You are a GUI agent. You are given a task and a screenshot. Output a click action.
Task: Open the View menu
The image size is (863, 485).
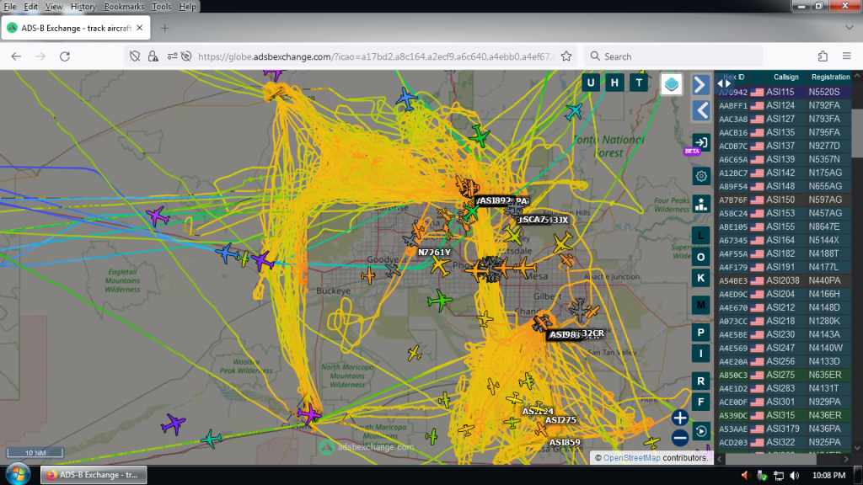[x=54, y=7]
